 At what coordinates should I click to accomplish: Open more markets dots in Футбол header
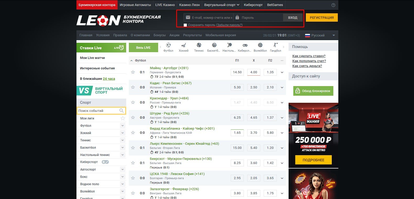coord(282,61)
